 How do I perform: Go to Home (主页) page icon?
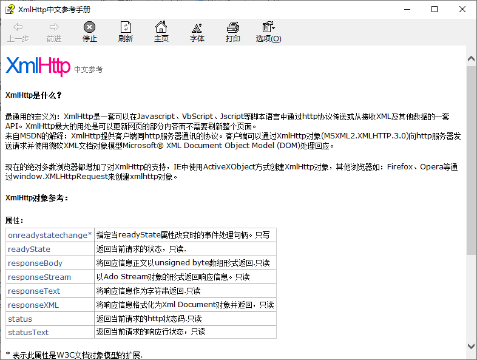(x=161, y=28)
